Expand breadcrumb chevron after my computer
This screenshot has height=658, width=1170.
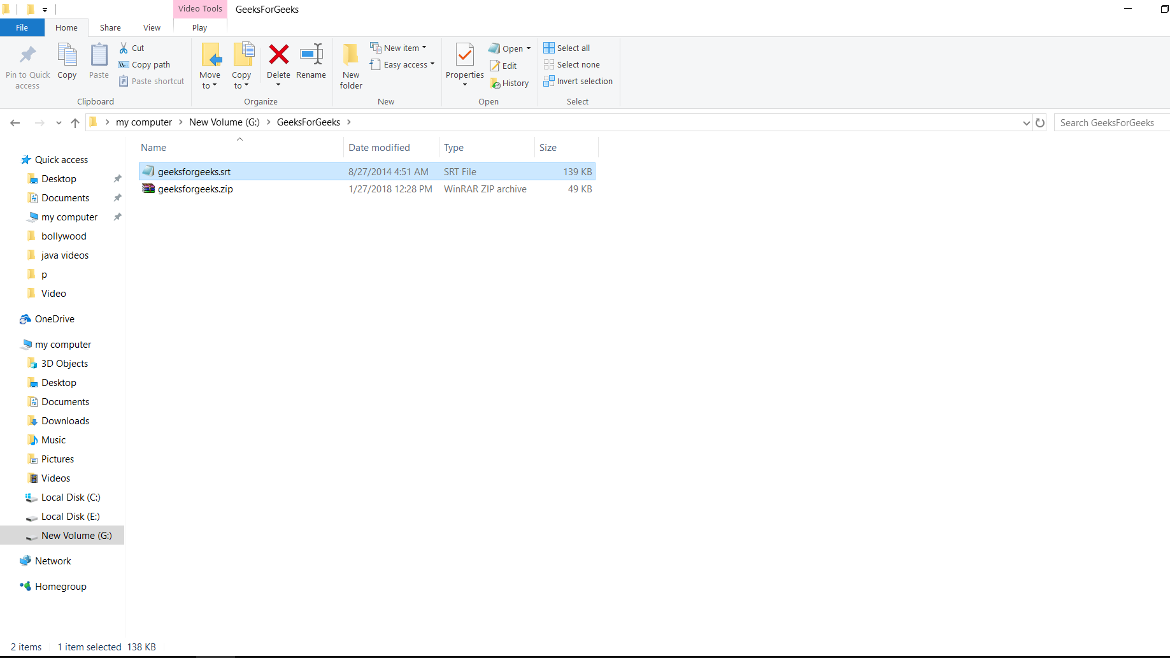click(x=181, y=122)
